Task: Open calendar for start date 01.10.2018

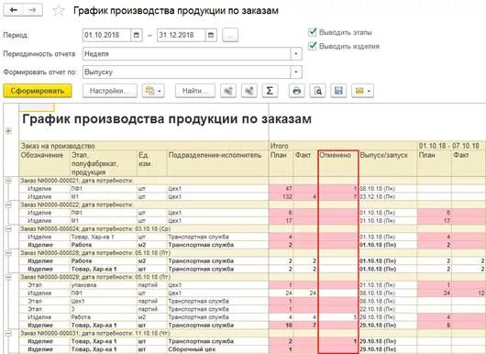Action: click(137, 35)
